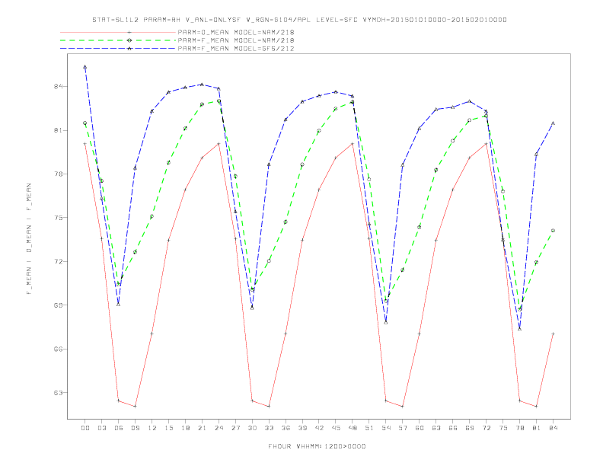Click x-axis tick label 24
Viewport: 603px width, 466px height.
pyautogui.click(x=219, y=428)
